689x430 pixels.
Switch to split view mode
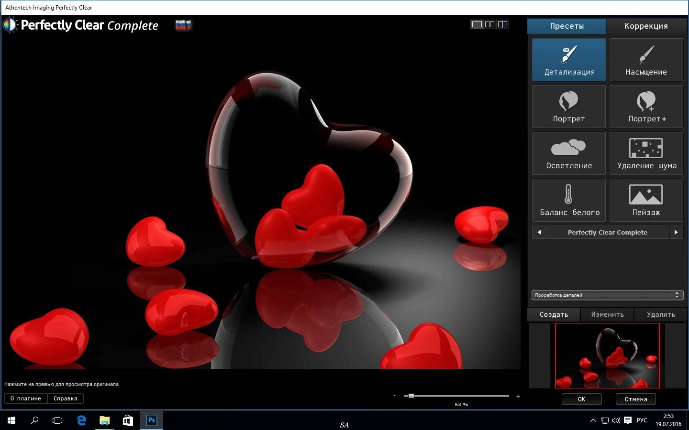(502, 24)
